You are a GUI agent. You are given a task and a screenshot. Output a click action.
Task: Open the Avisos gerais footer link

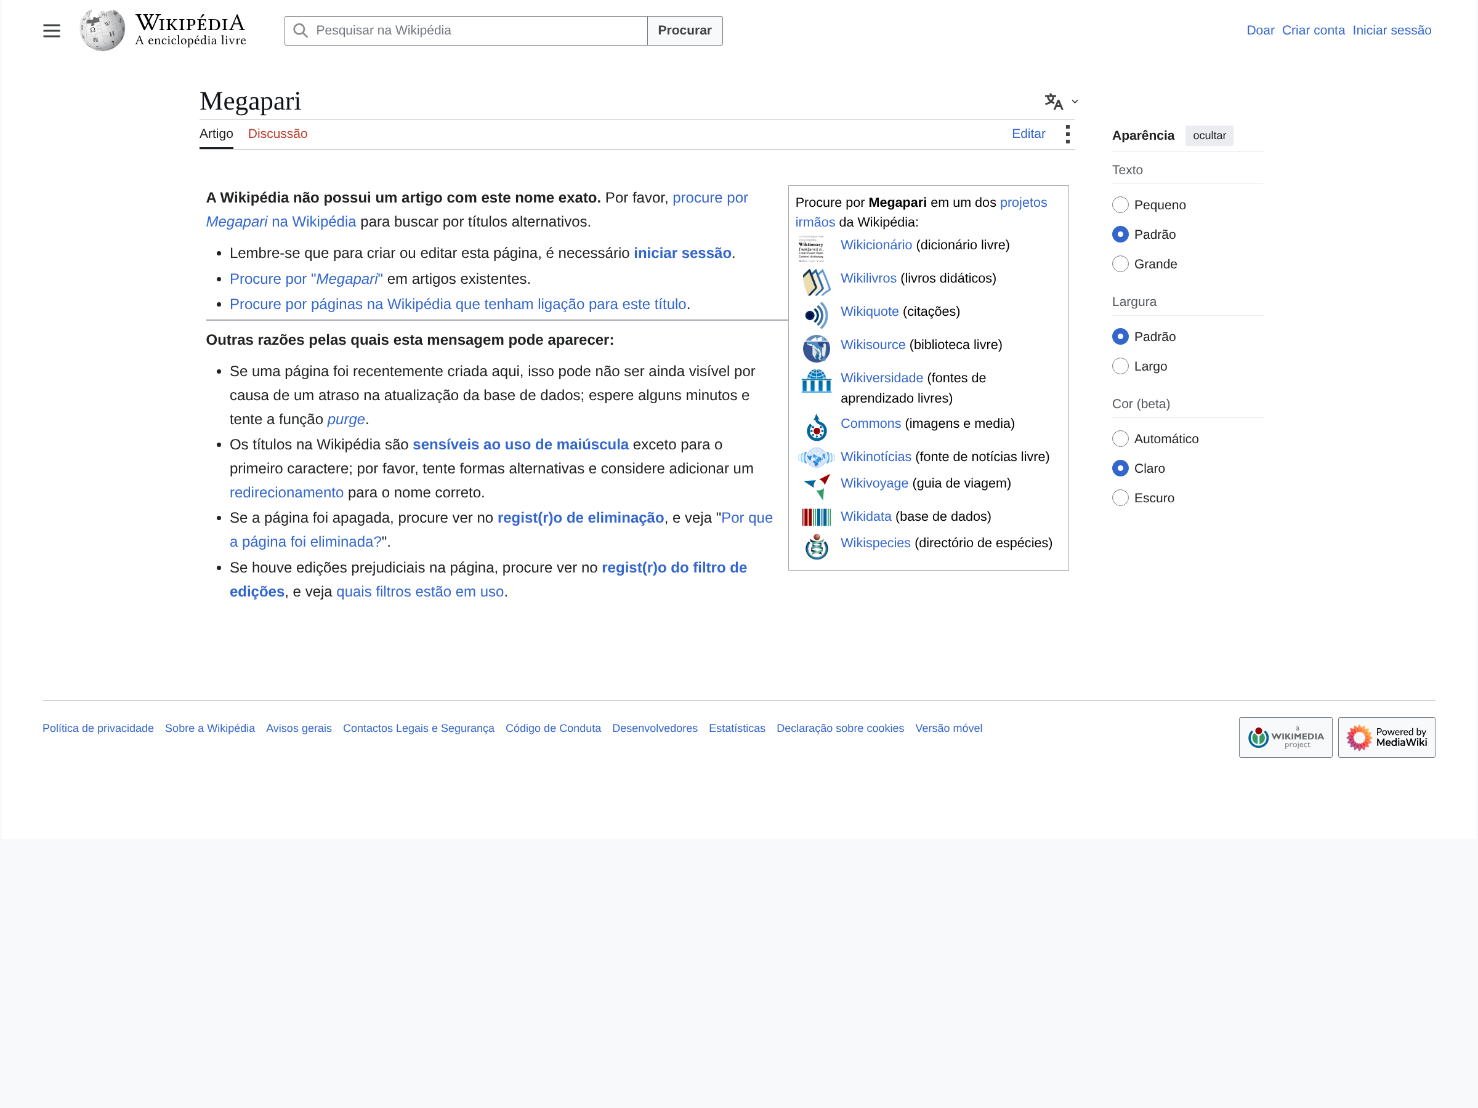tap(299, 728)
